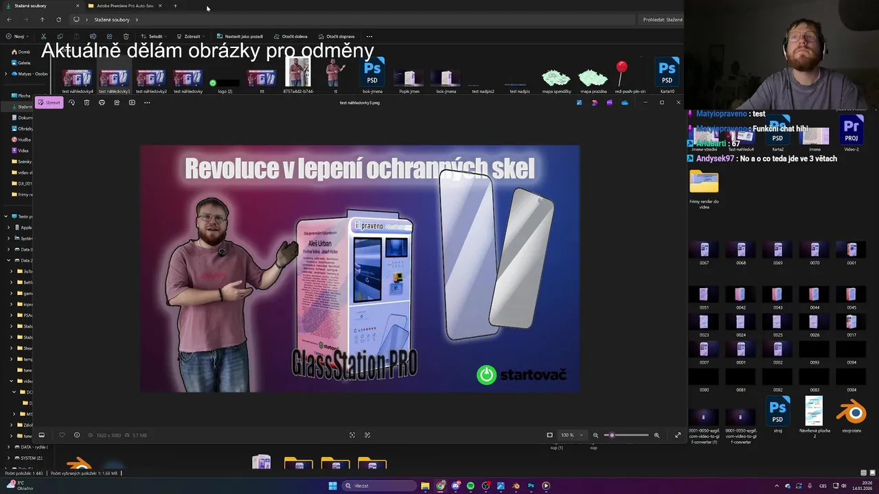879x494 pixels.
Task: Select the stroj PSD desktop file
Action: tap(777, 414)
